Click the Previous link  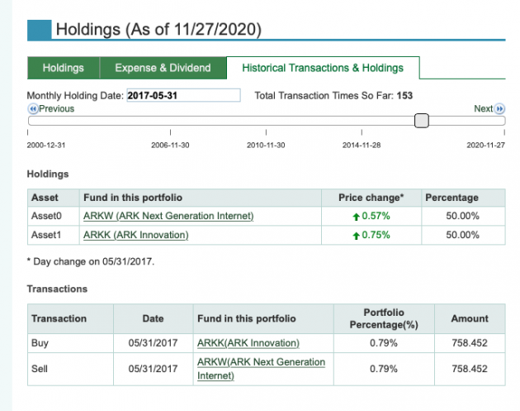tap(56, 108)
